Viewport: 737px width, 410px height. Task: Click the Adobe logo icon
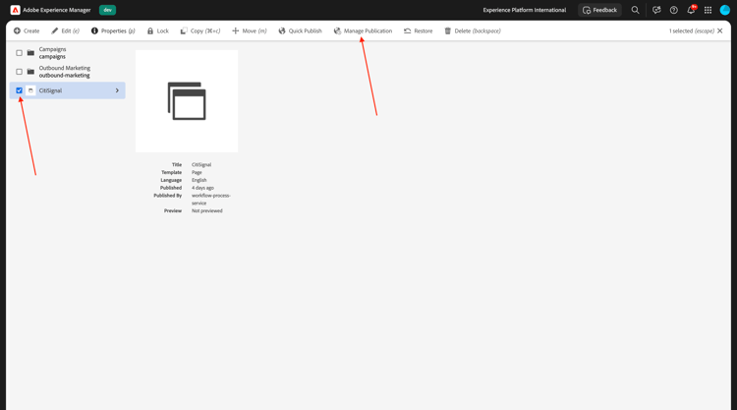coord(15,10)
